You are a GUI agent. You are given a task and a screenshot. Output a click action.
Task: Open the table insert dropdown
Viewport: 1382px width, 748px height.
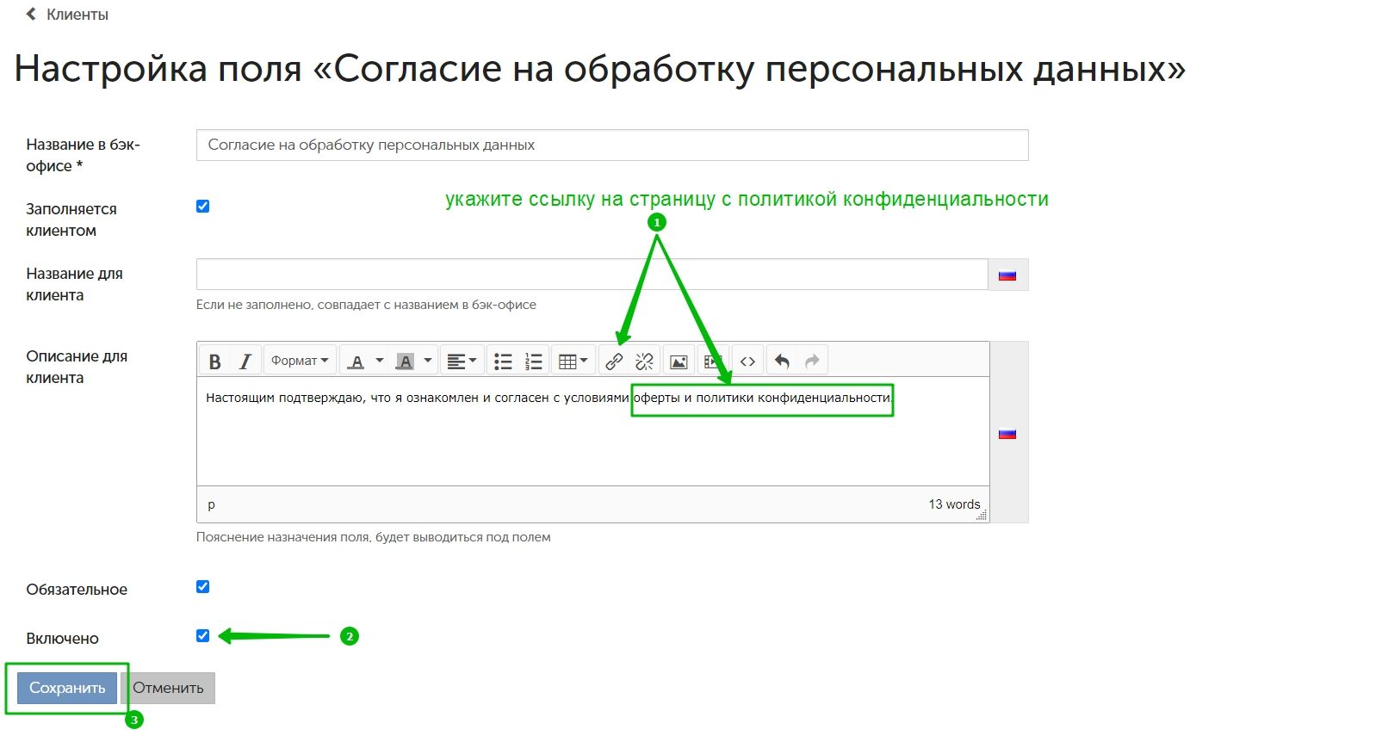pyautogui.click(x=573, y=362)
